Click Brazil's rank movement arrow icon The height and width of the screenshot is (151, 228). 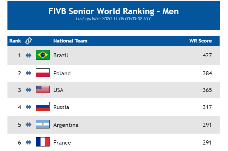[28, 55]
